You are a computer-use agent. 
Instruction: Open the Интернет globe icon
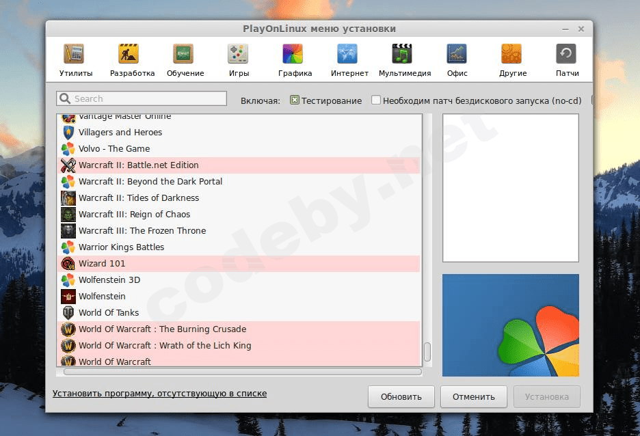pyautogui.click(x=347, y=54)
